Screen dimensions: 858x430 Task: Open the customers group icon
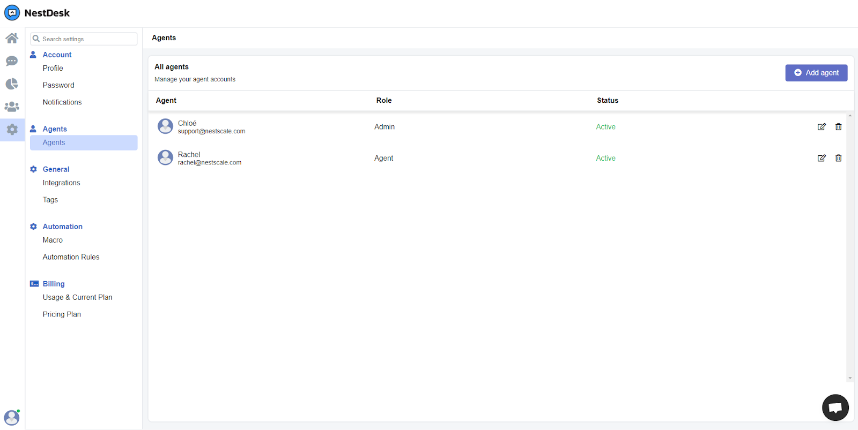(x=12, y=107)
